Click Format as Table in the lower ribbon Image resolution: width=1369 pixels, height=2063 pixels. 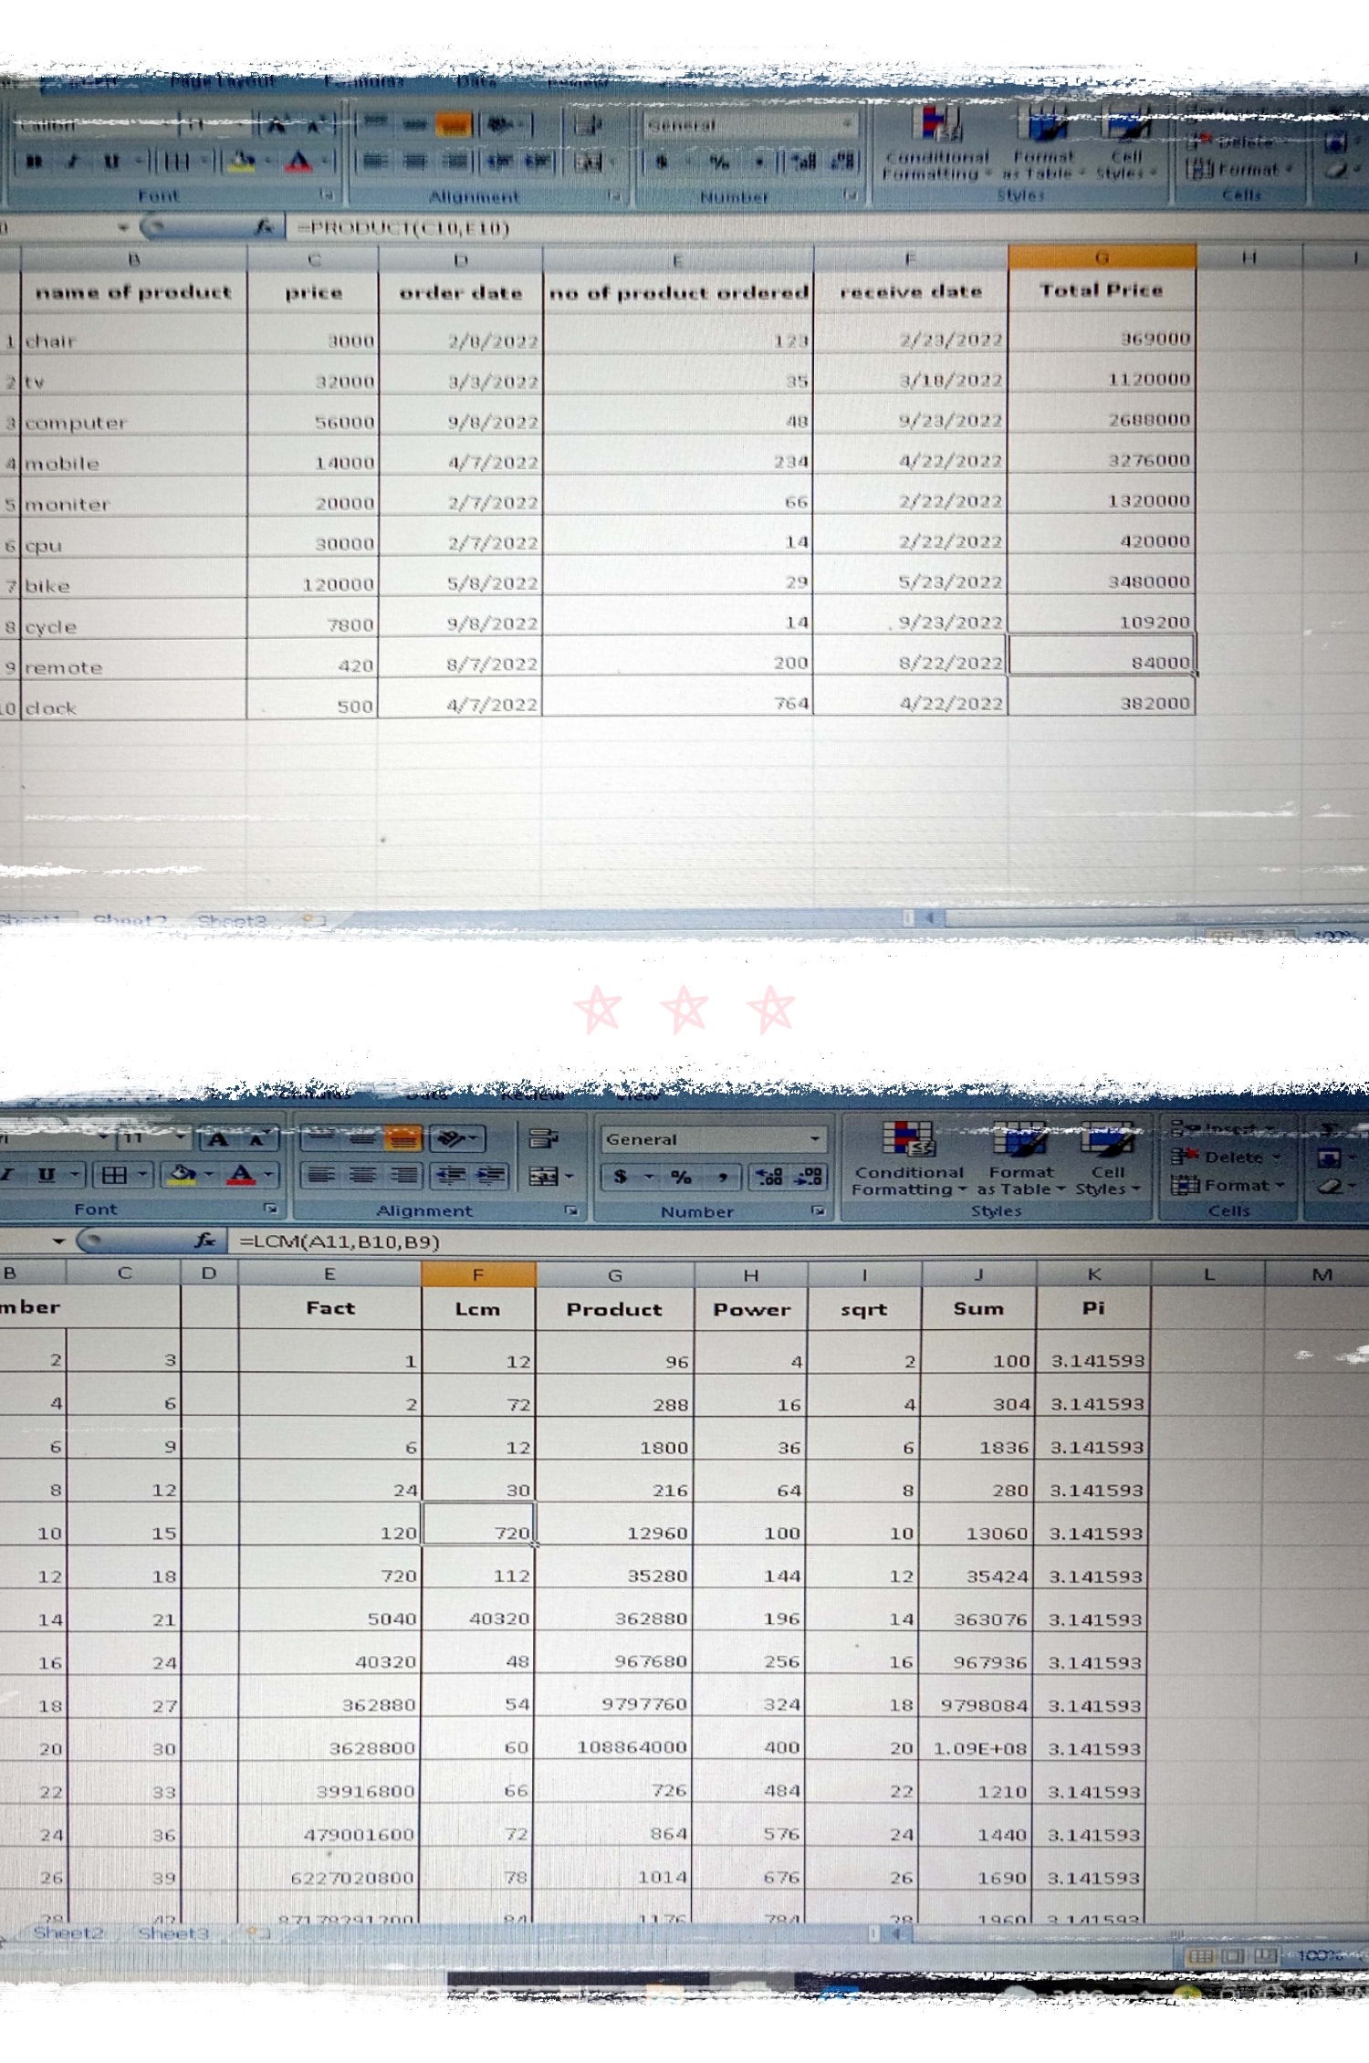[1020, 1158]
